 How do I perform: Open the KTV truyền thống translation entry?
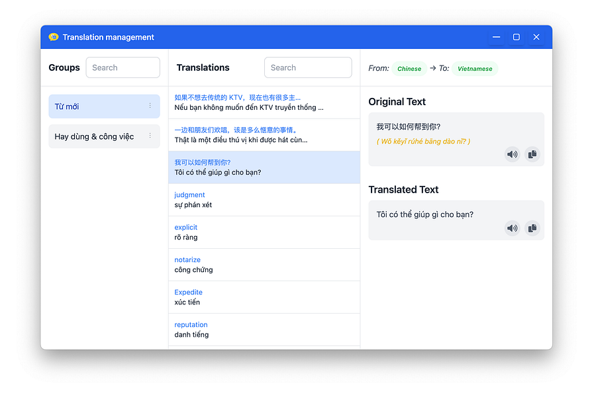pyautogui.click(x=264, y=103)
